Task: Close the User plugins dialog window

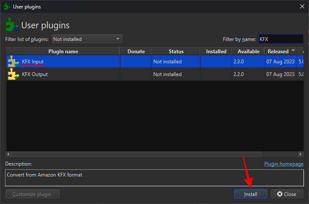Action: click(x=301, y=7)
